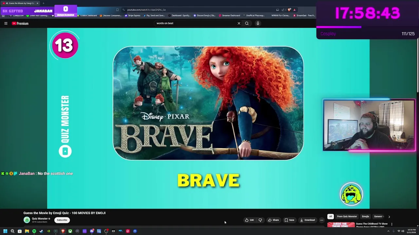Click in the 'words on beat' search field
This screenshot has width=419, height=235.
coord(196,23)
